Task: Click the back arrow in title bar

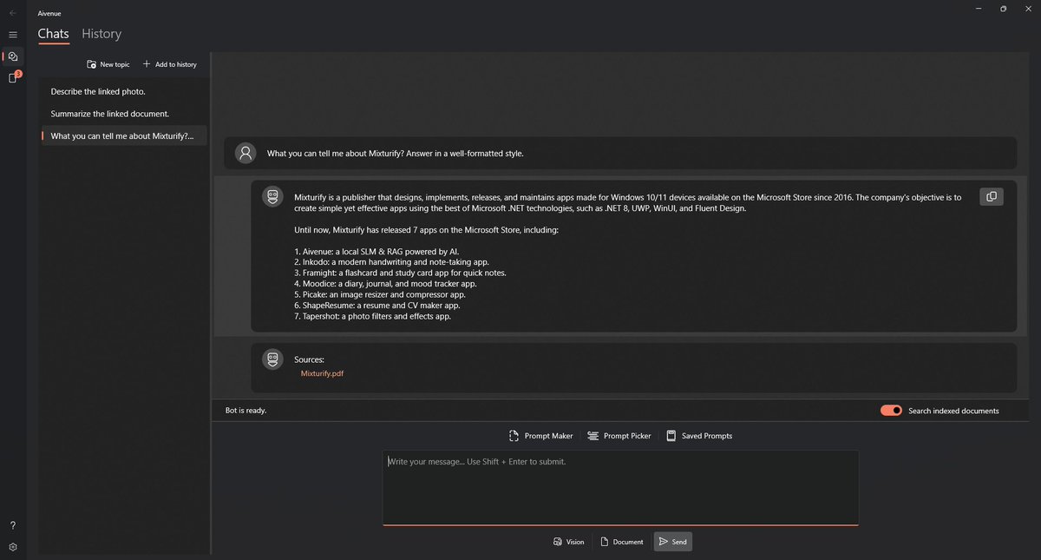Action: [x=12, y=13]
